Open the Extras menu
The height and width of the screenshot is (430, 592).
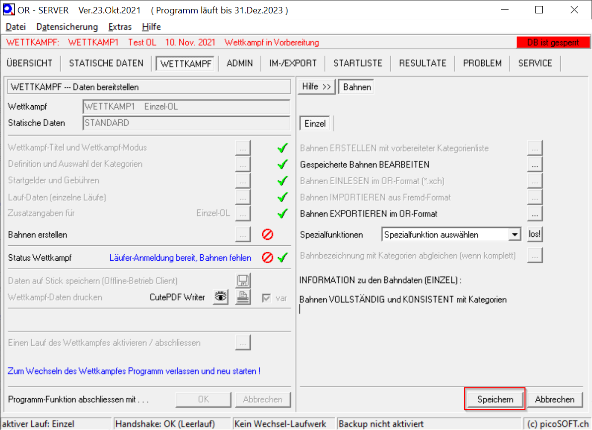tap(120, 27)
